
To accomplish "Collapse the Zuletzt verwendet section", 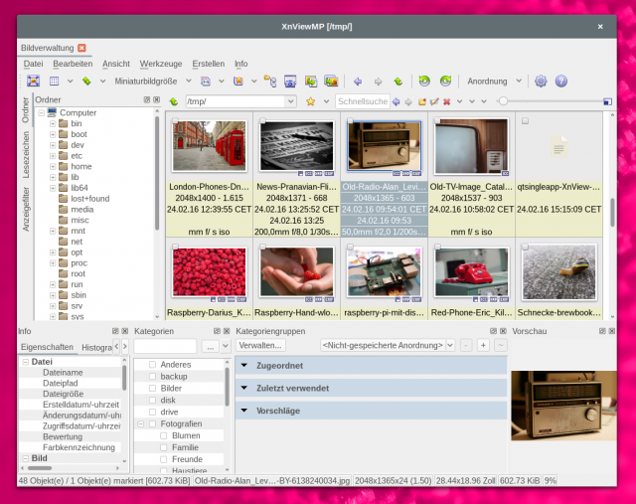I will [x=244, y=388].
